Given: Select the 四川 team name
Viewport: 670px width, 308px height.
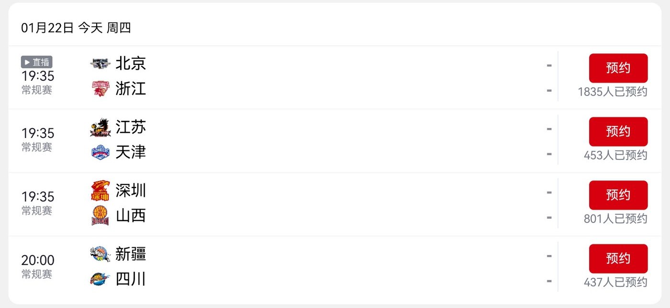Looking at the screenshot, I should (x=131, y=279).
